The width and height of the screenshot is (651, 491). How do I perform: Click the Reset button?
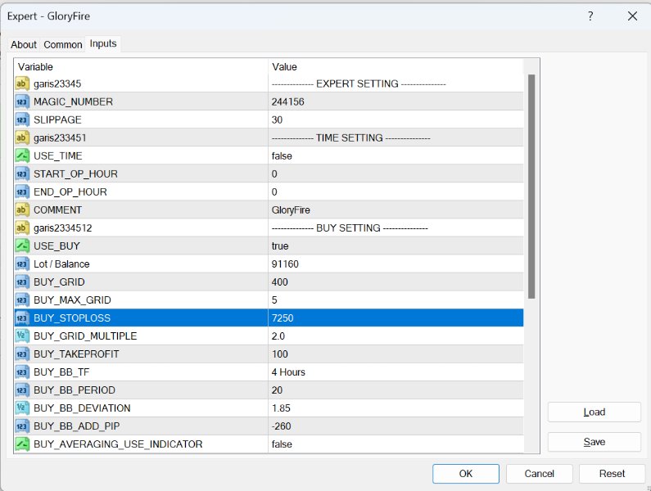coord(612,473)
